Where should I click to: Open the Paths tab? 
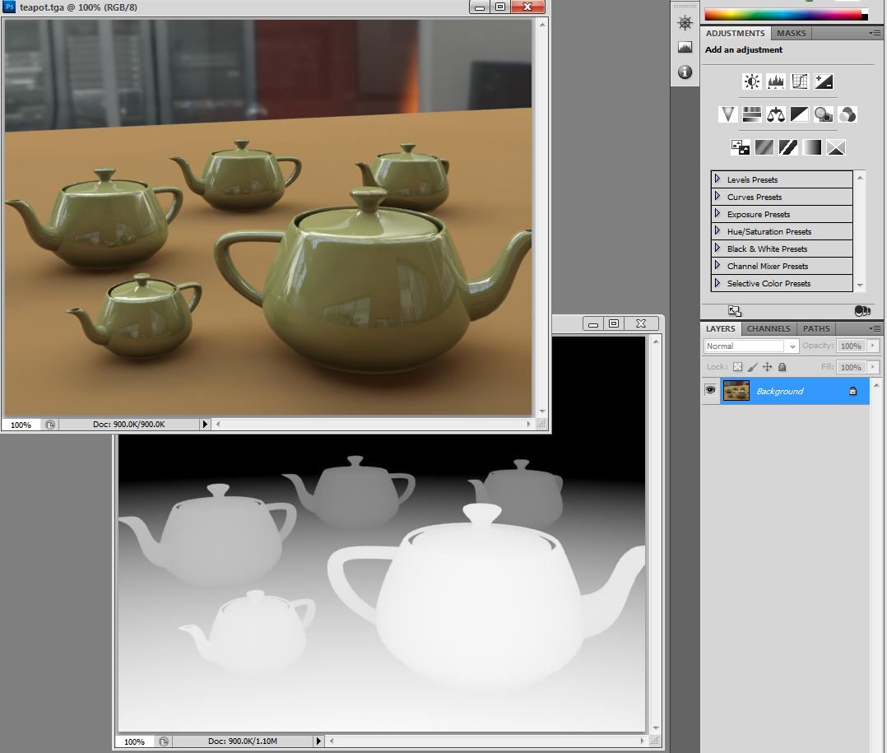(816, 328)
